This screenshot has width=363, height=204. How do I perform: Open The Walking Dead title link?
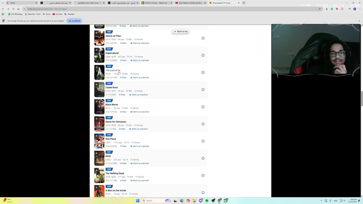point(115,173)
